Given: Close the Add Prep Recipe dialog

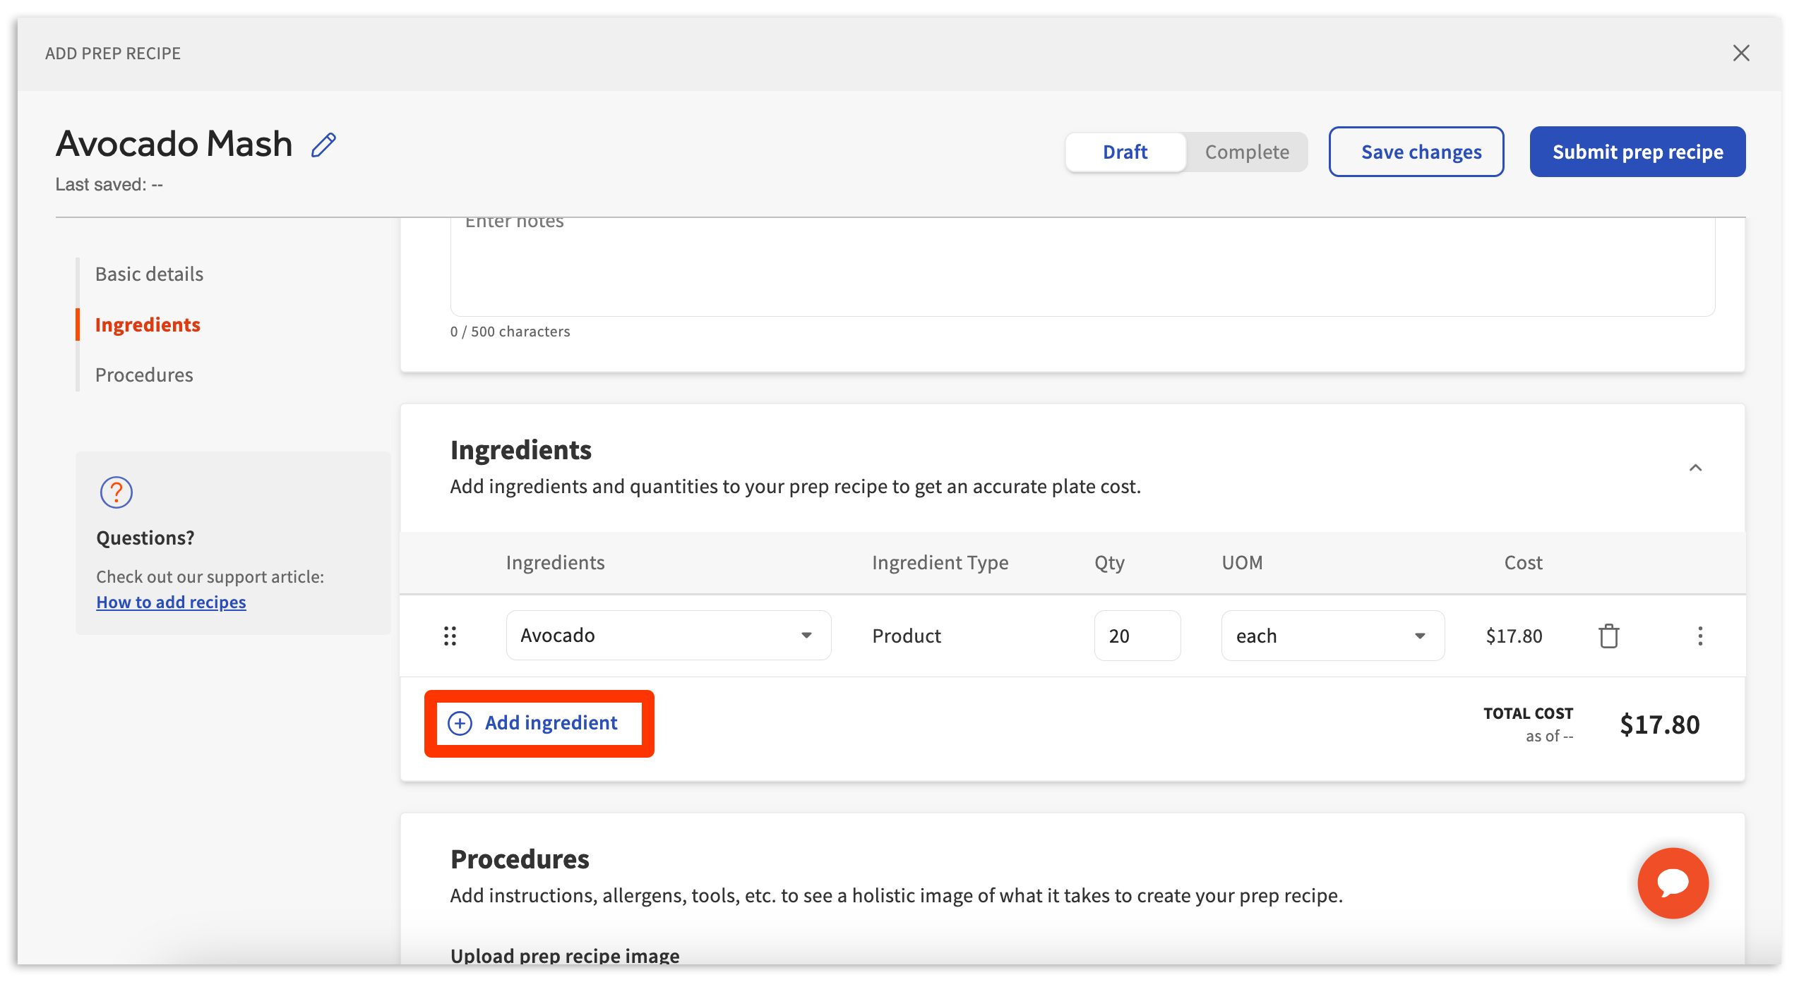Looking at the screenshot, I should [x=1740, y=53].
